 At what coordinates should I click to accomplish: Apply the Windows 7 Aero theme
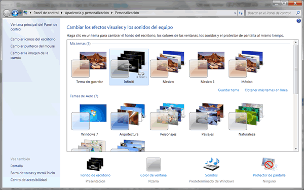[89, 120]
